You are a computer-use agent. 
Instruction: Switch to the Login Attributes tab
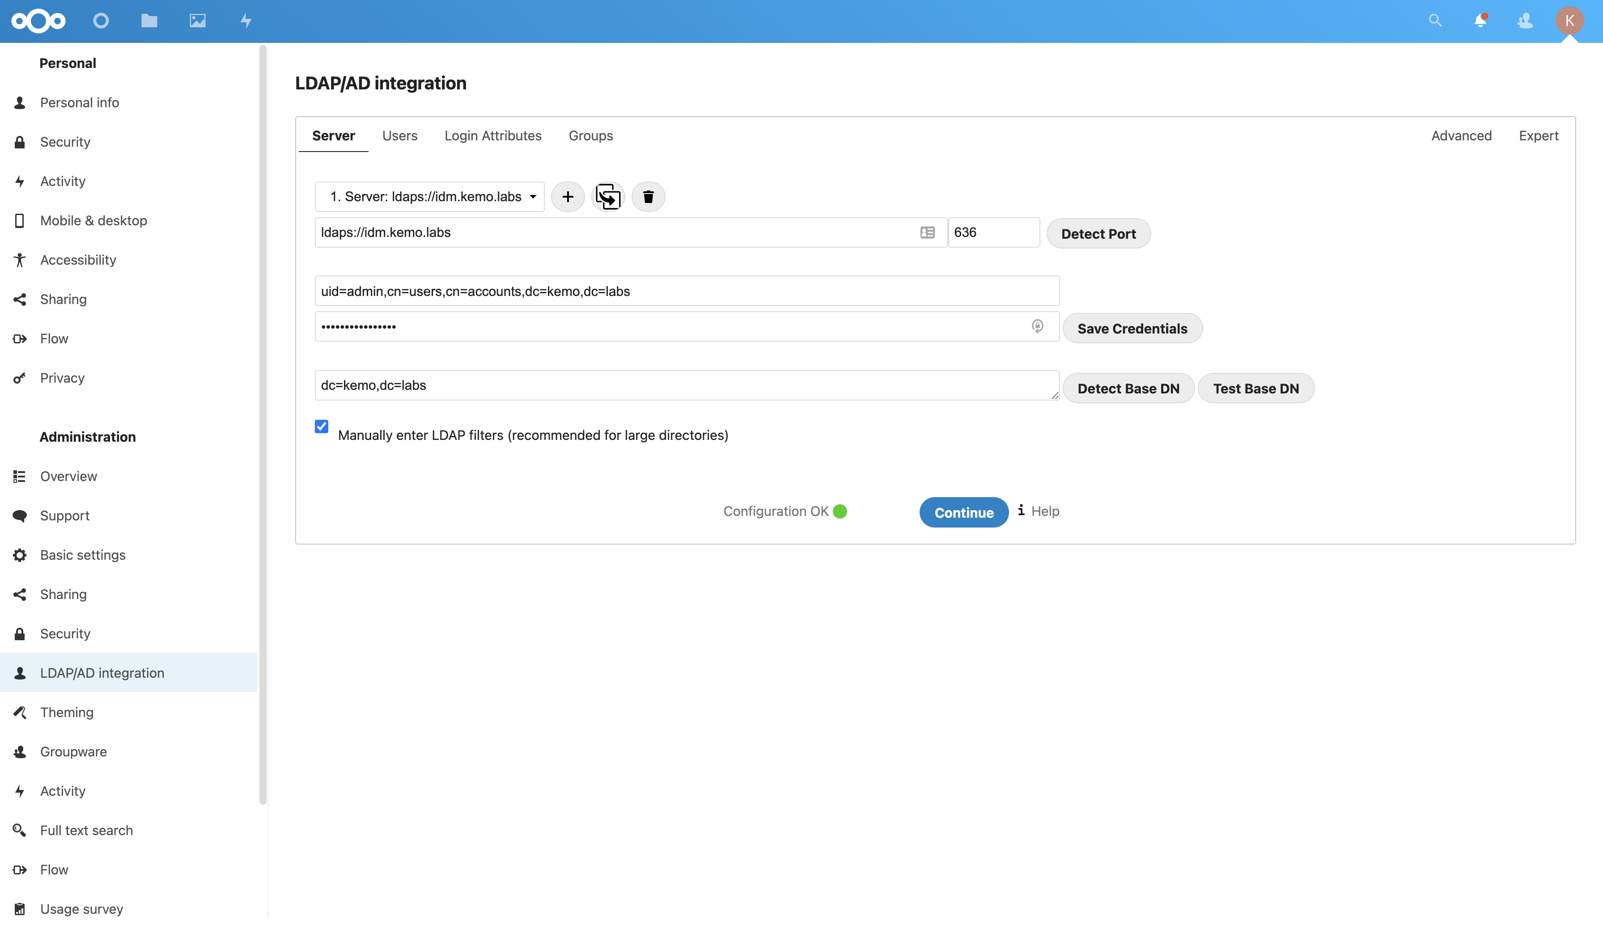(x=492, y=135)
